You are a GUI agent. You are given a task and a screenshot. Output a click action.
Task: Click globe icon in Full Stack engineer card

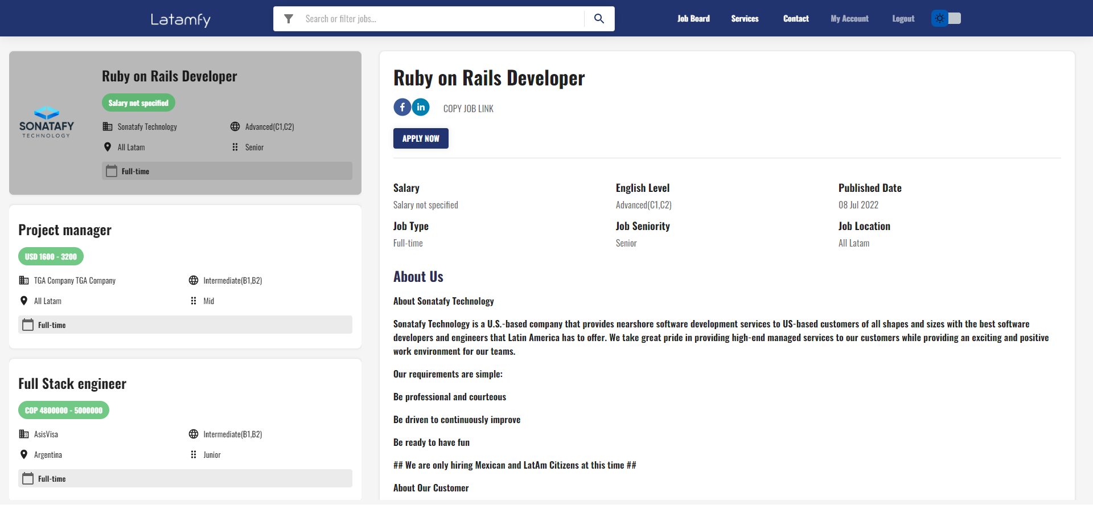tap(194, 434)
